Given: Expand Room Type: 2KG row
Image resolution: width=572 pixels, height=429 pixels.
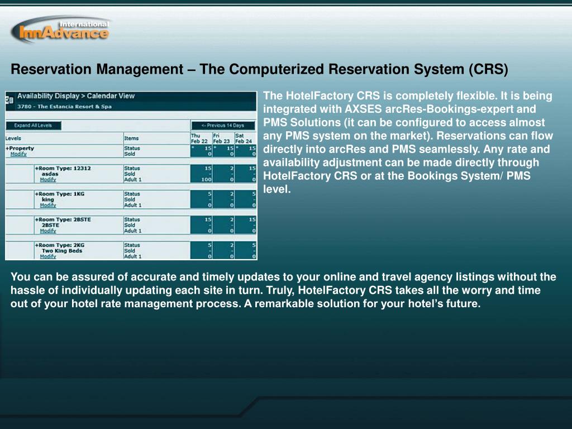Looking at the screenshot, I should (x=59, y=245).
